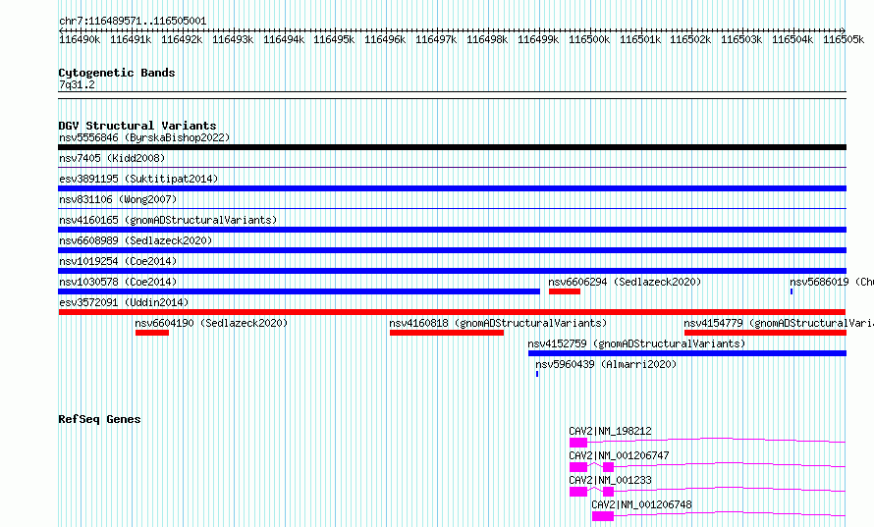Open the nsv5960439 (Almarri2020) label
Image resolution: width=874 pixels, height=527 pixels.
click(606, 364)
